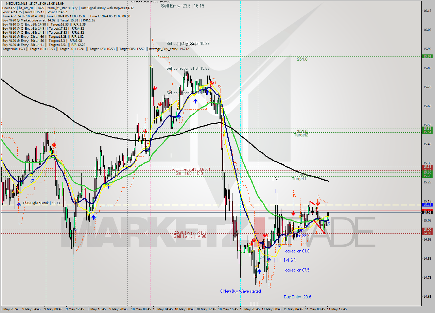
Task: Click the 'Sell 100 | 15.31' label
Action: click(x=190, y=173)
